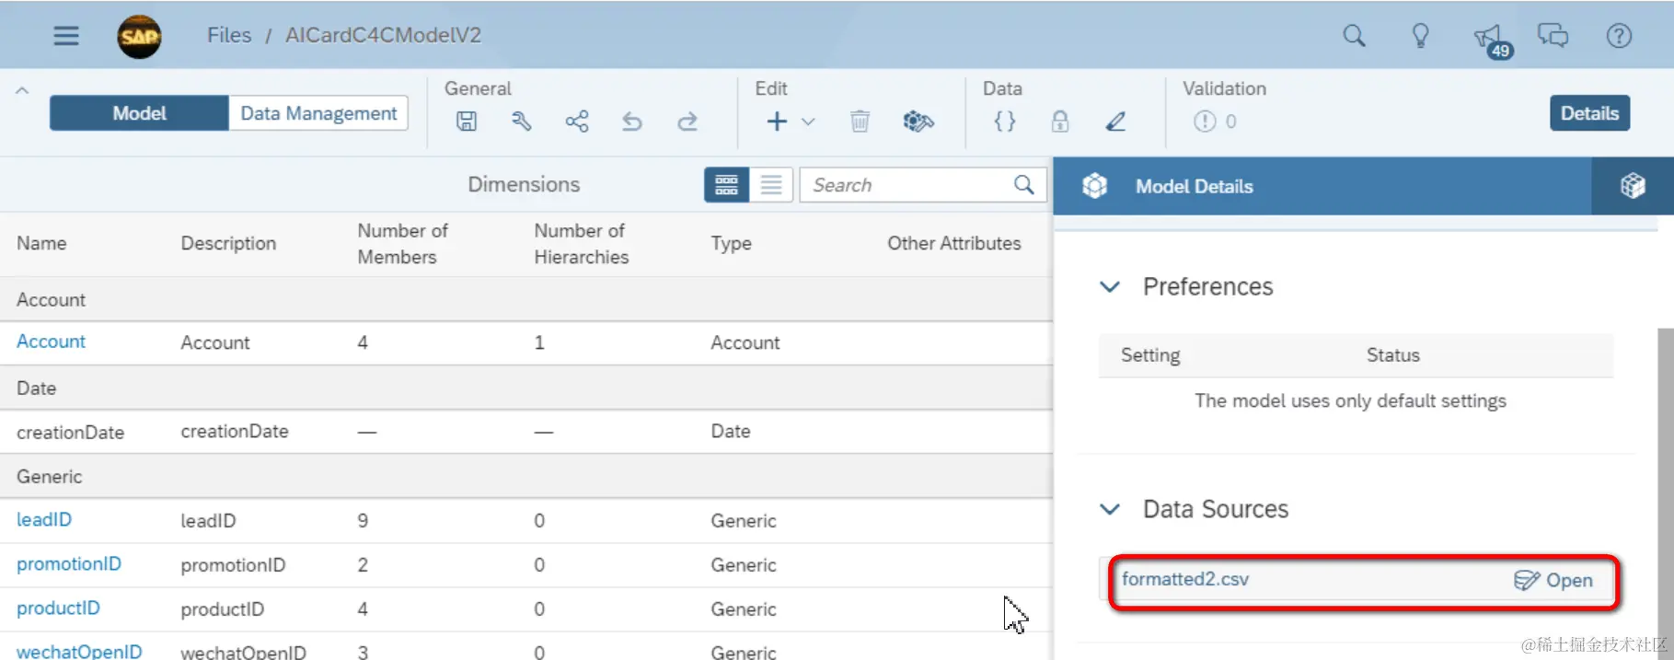Viewport: 1674px width, 660px height.
Task: Undo the last change
Action: point(631,122)
